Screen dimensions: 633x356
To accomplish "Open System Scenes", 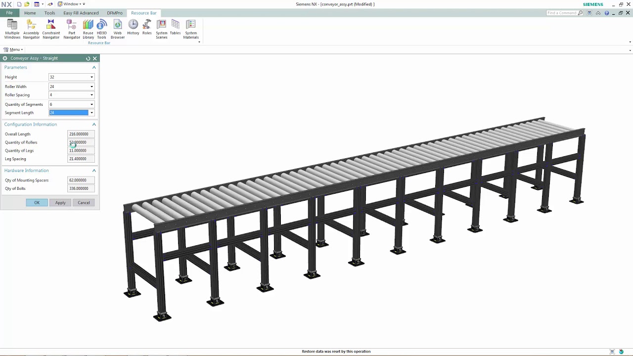I will point(162,29).
